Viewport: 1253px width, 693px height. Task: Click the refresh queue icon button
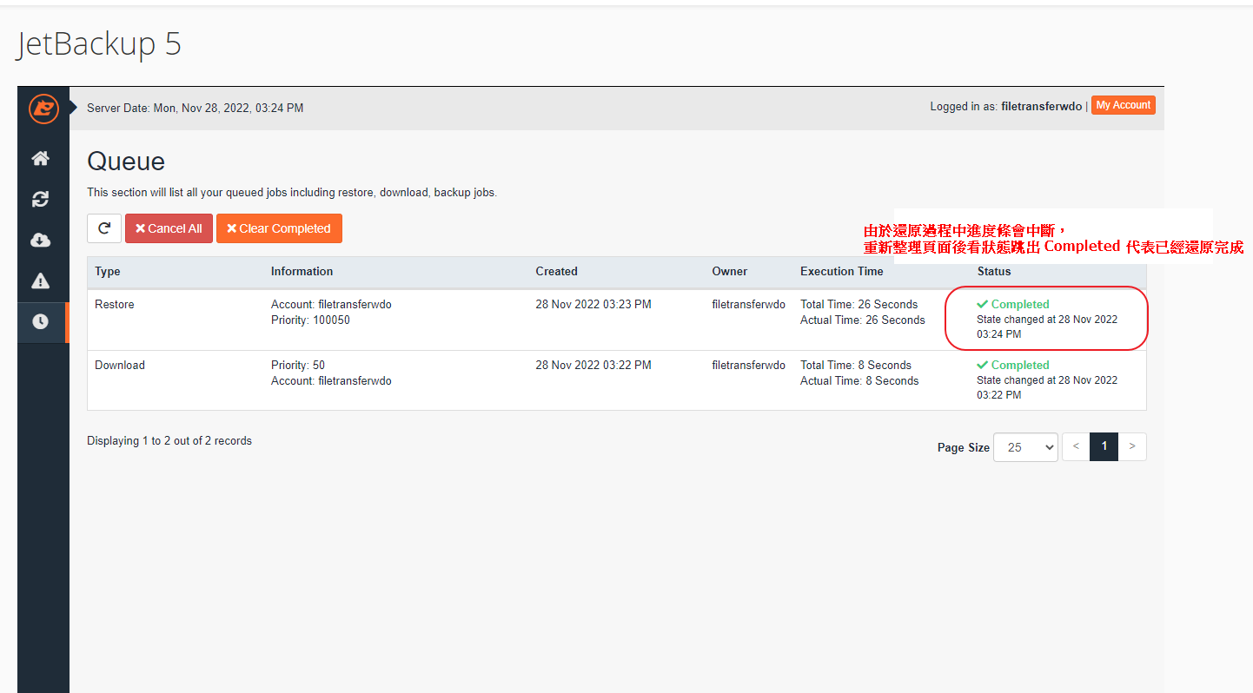pyautogui.click(x=104, y=228)
